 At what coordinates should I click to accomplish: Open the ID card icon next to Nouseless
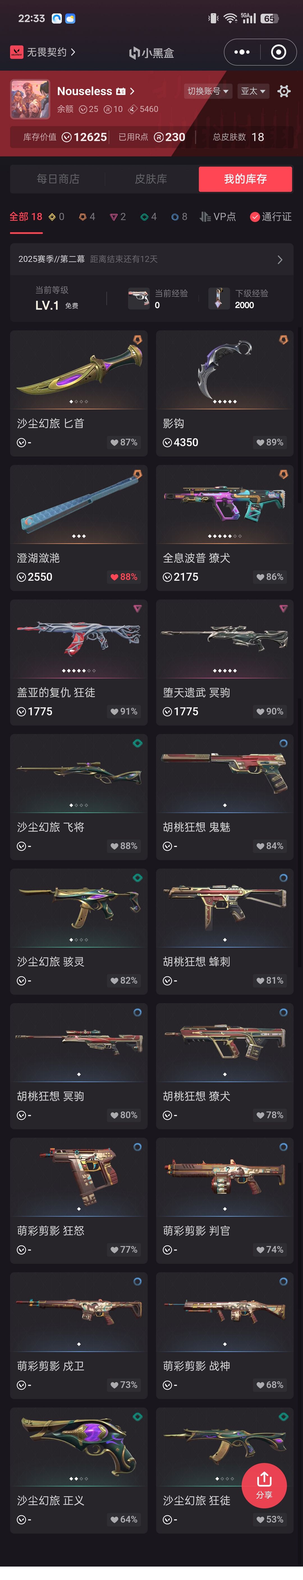pyautogui.click(x=121, y=91)
